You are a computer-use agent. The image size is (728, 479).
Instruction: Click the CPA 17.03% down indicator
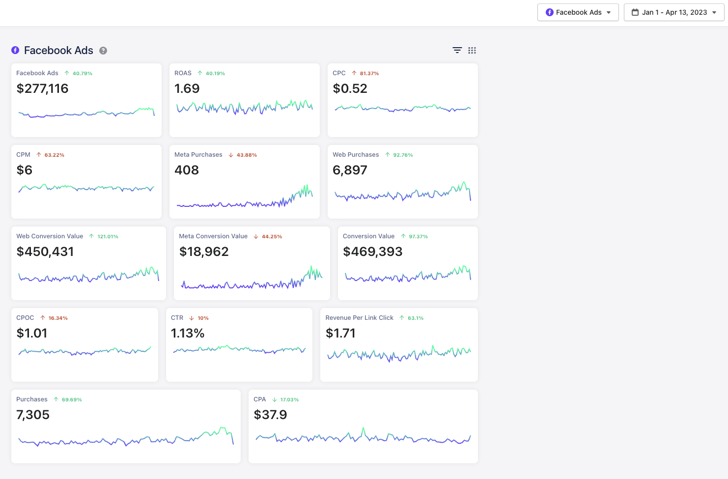285,399
